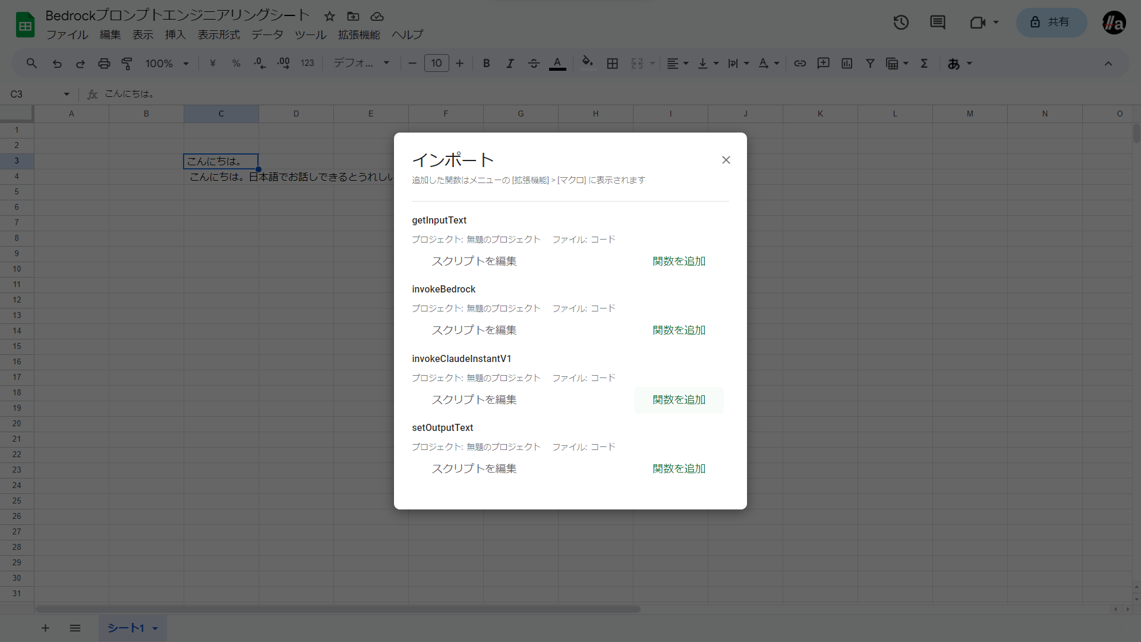
Task: Open the データ menu
Action: [x=267, y=35]
